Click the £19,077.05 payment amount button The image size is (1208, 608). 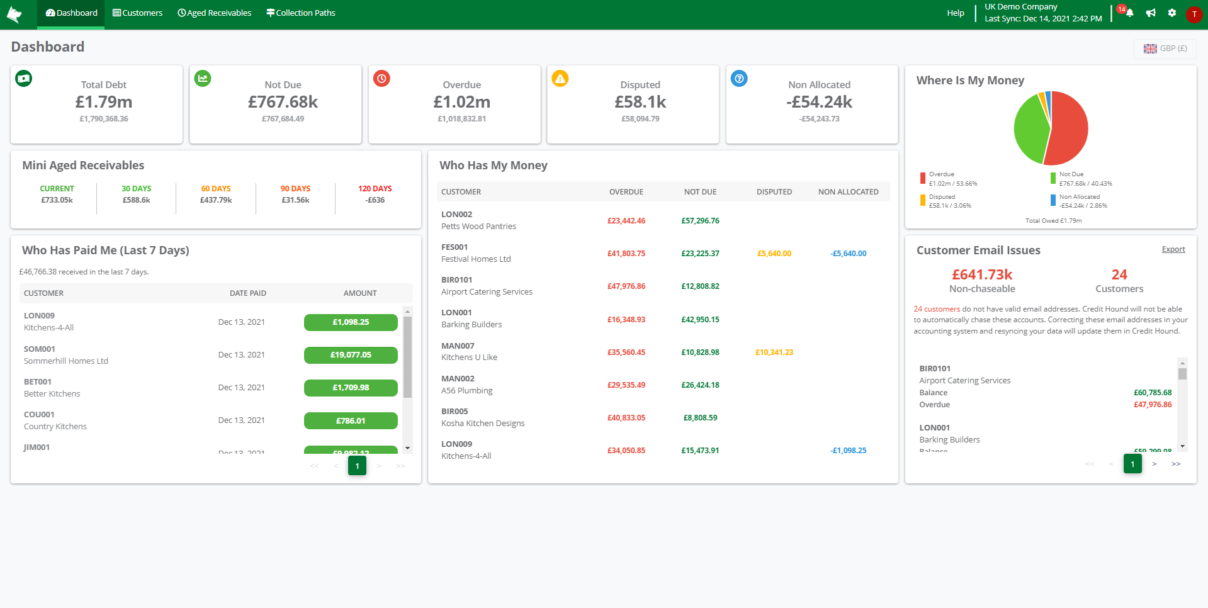point(351,355)
